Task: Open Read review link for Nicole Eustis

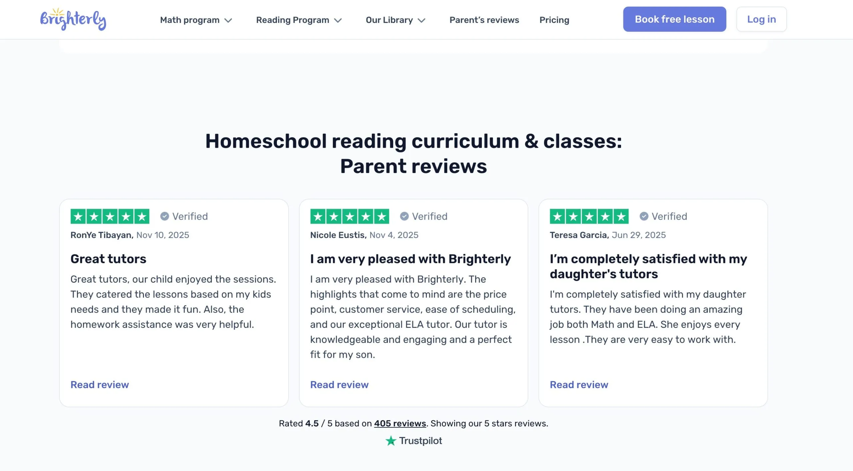Action: tap(339, 384)
